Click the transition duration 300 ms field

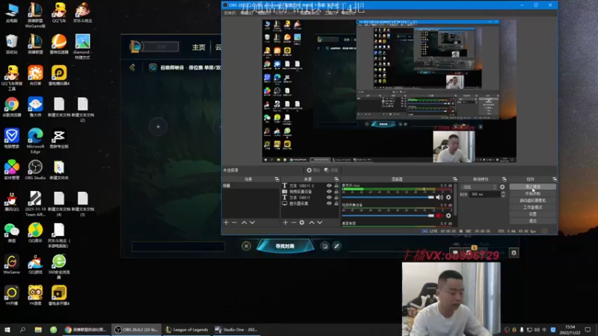484,194
